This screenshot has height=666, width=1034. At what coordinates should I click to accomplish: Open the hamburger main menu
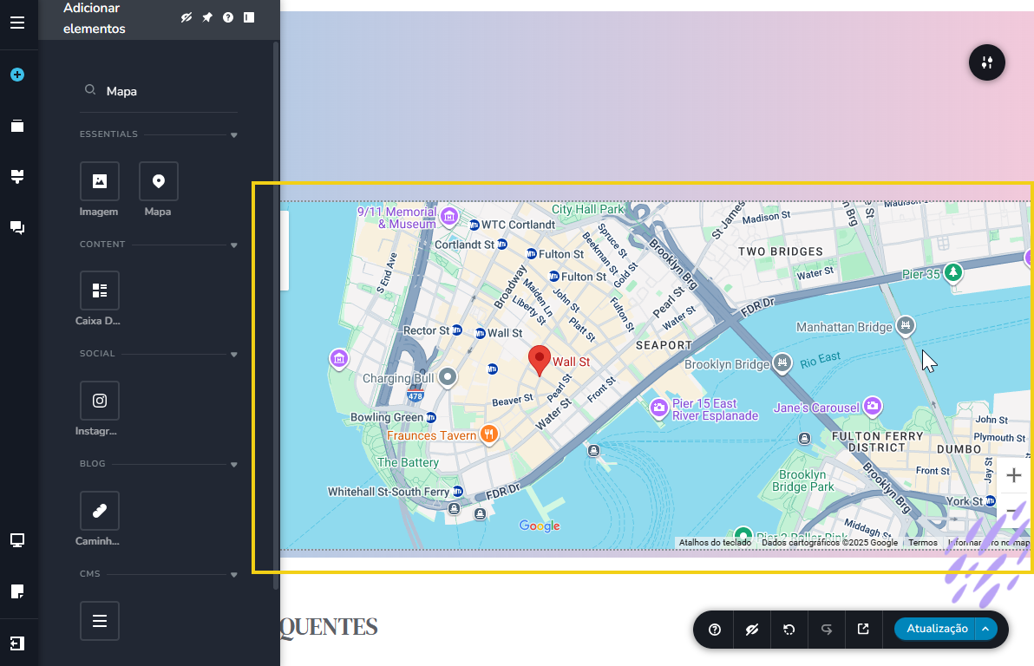pos(18,23)
